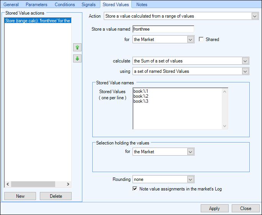Viewport: 262px width, 215px height.
Task: Click the 'Store a value named' text field
Action: (164, 29)
